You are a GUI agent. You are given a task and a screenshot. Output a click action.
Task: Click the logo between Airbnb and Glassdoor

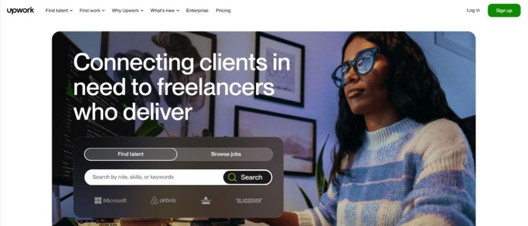206,200
